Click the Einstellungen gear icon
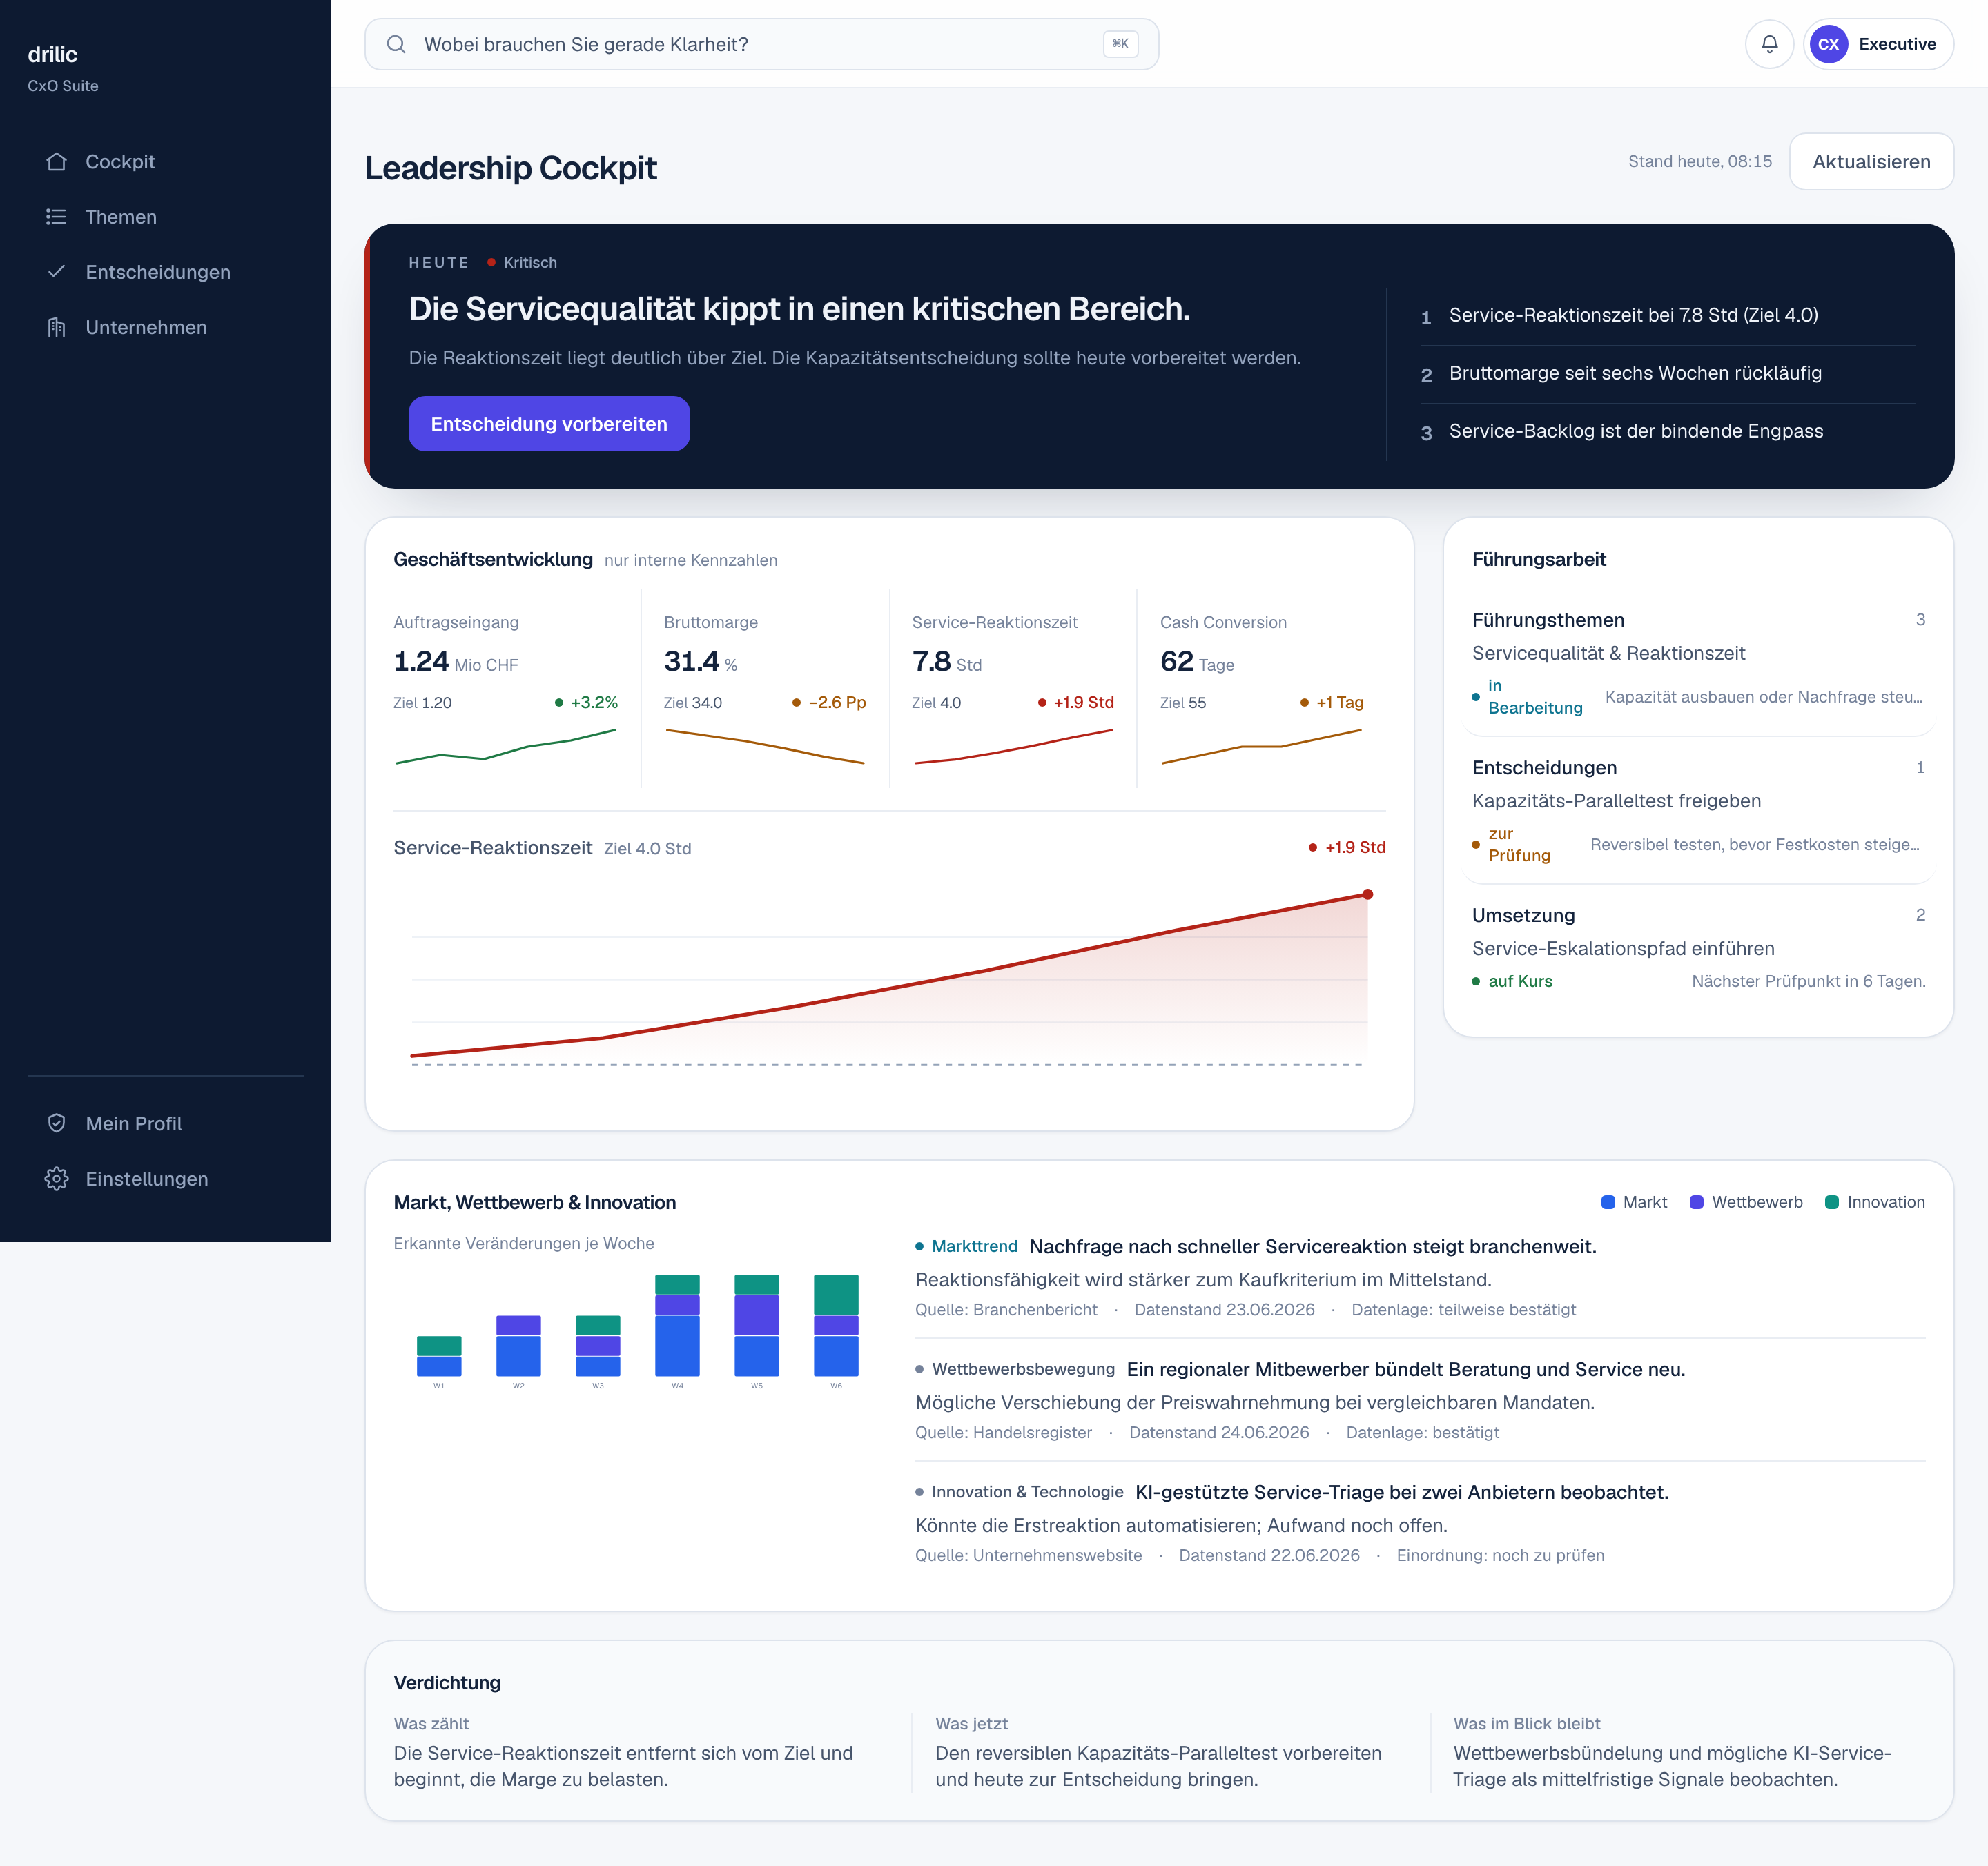The width and height of the screenshot is (1988, 1866). click(x=57, y=1179)
